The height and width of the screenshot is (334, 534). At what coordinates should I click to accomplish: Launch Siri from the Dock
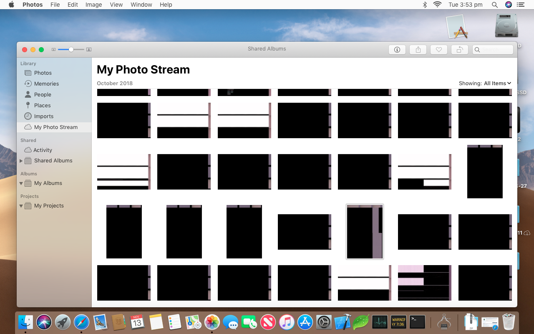[x=44, y=322]
